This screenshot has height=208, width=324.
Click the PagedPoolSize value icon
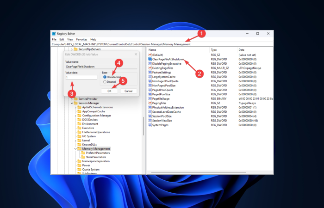pos(150,94)
